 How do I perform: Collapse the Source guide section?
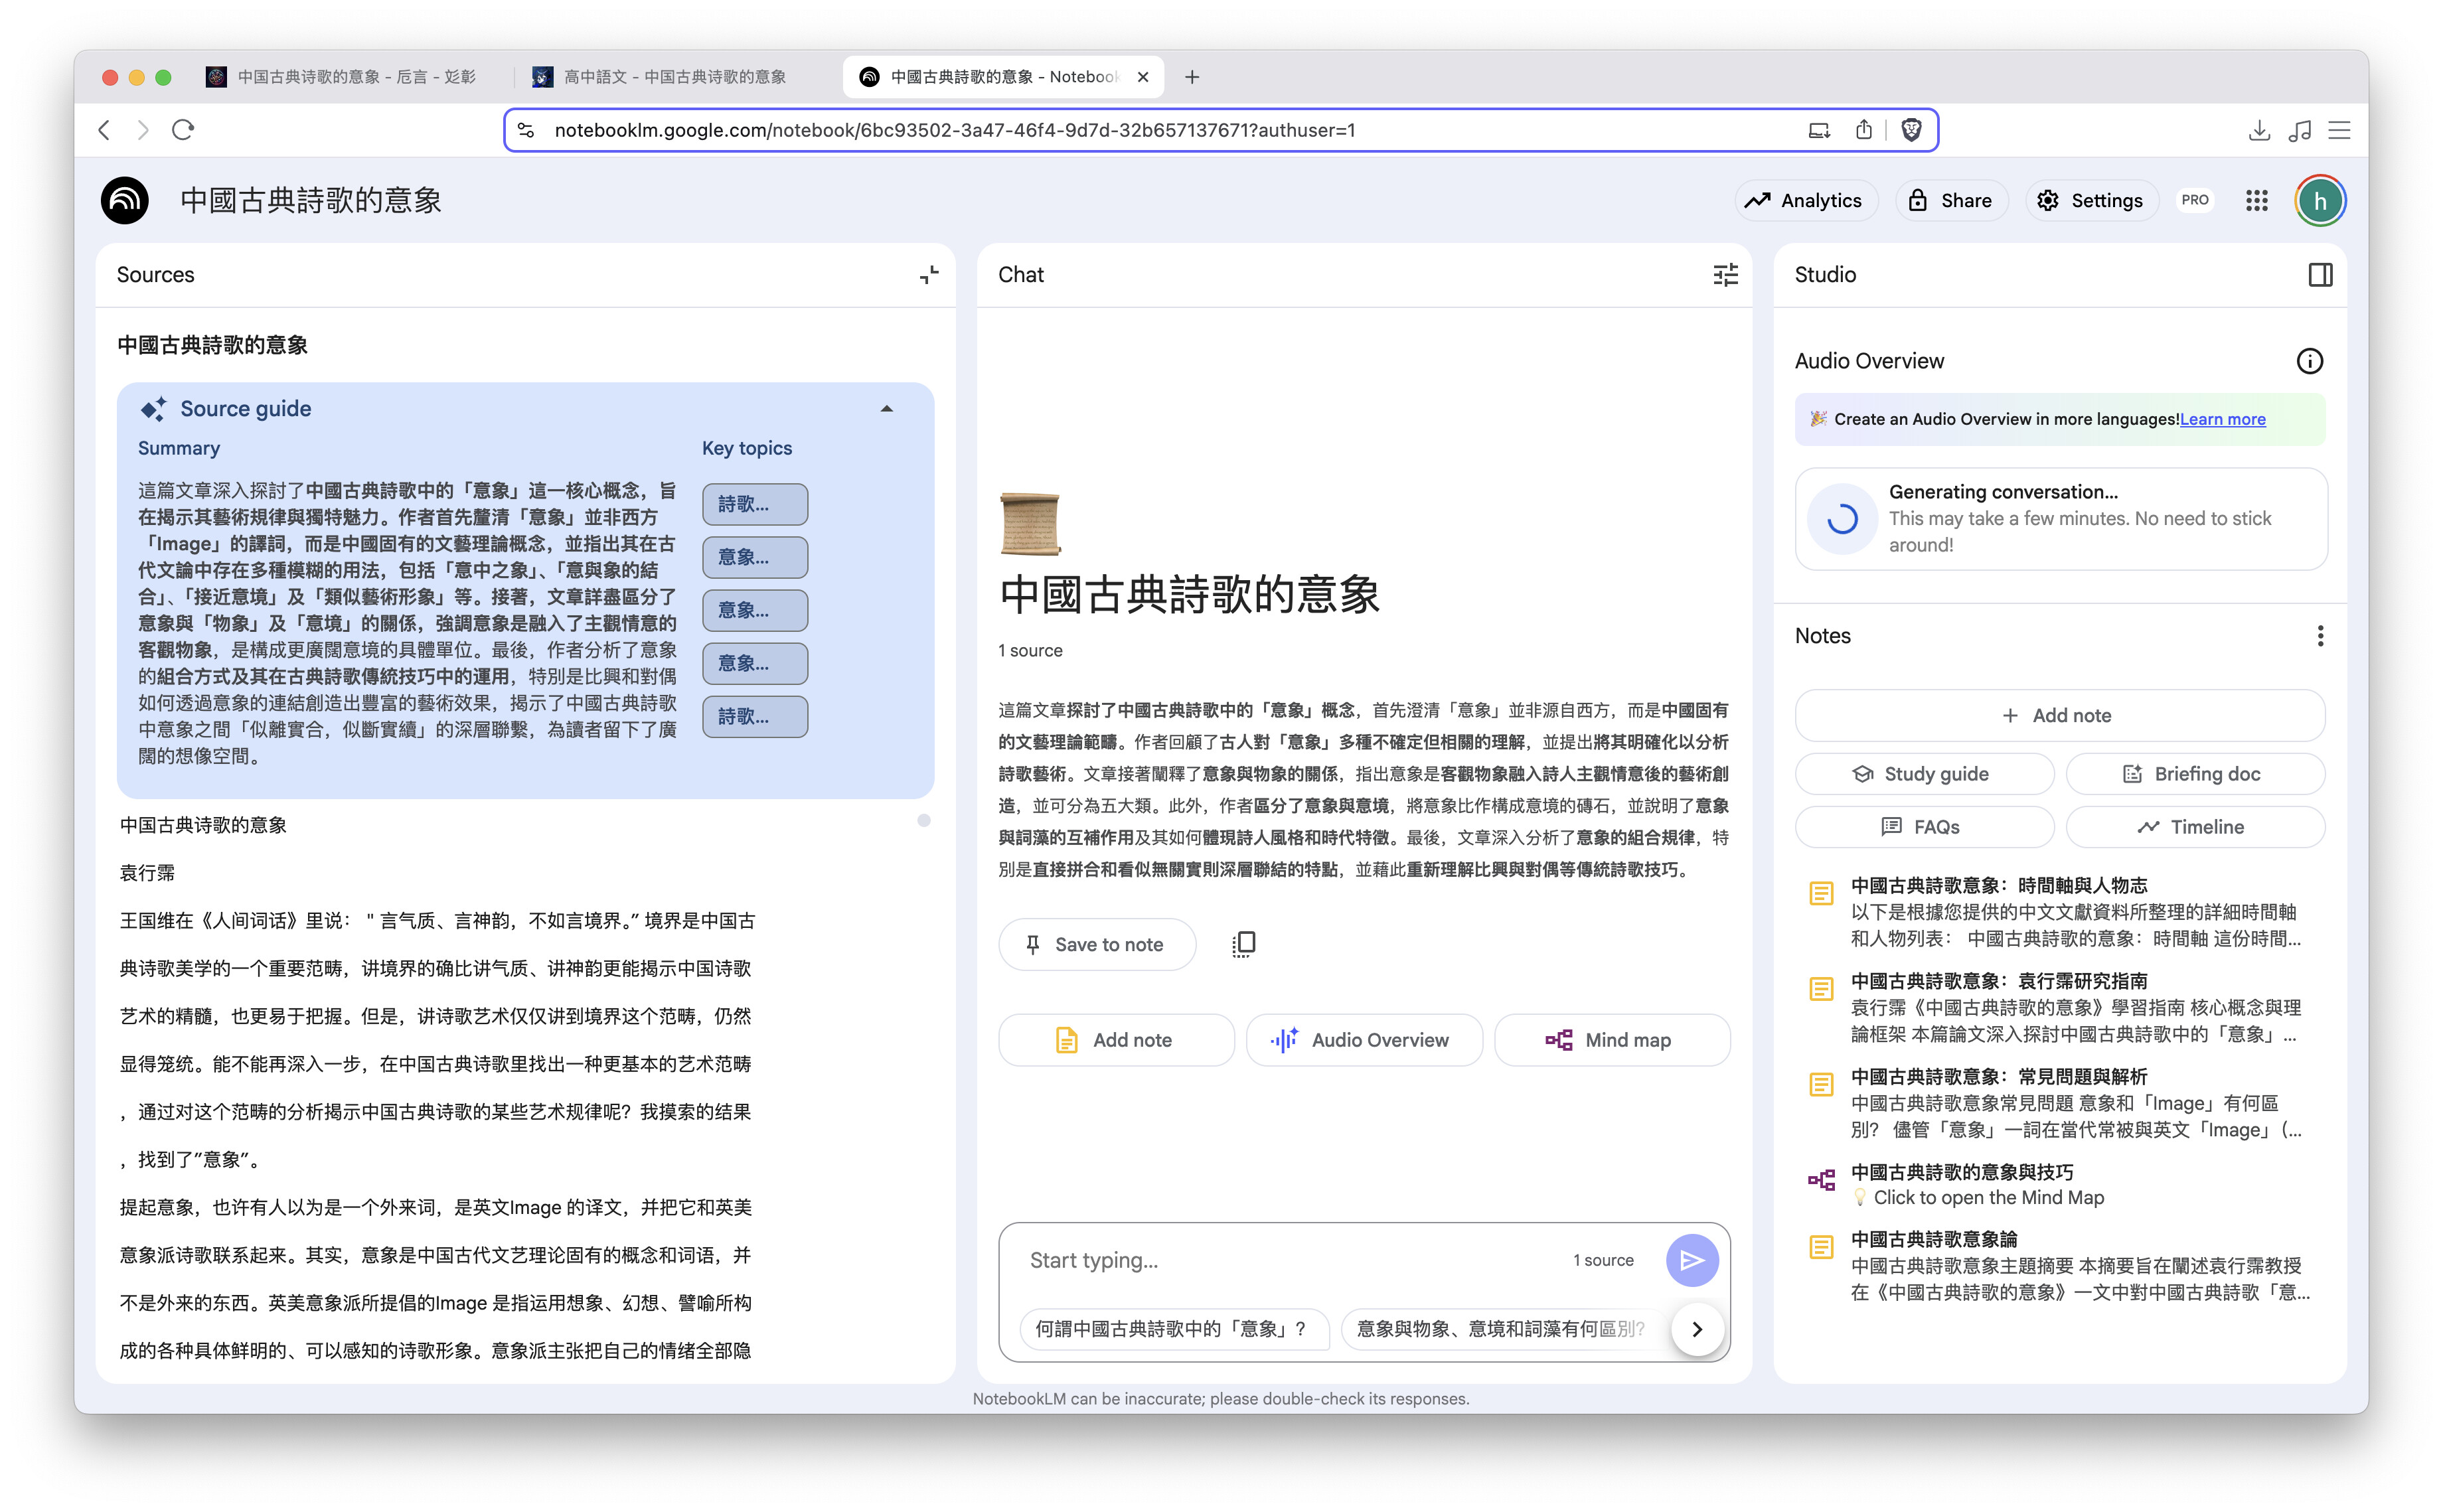point(886,409)
